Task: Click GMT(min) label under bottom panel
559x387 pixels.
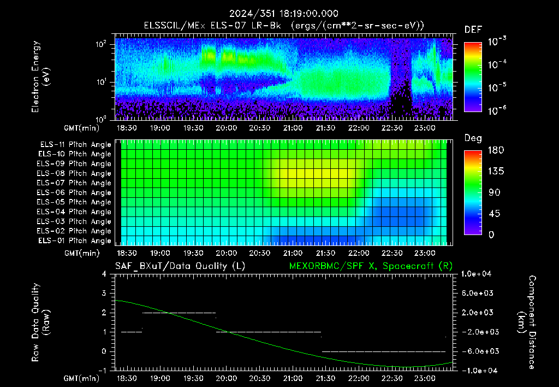Action: [x=82, y=378]
